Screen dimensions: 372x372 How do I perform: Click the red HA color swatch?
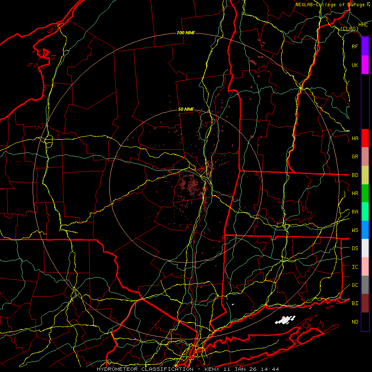tap(365, 138)
